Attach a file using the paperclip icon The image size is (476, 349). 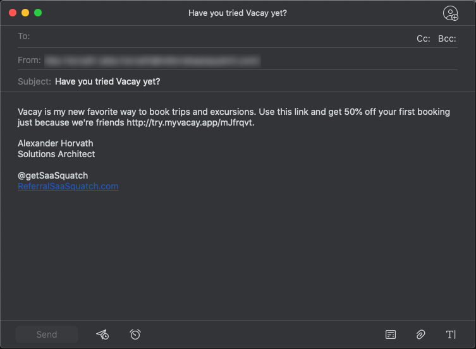[x=420, y=334]
